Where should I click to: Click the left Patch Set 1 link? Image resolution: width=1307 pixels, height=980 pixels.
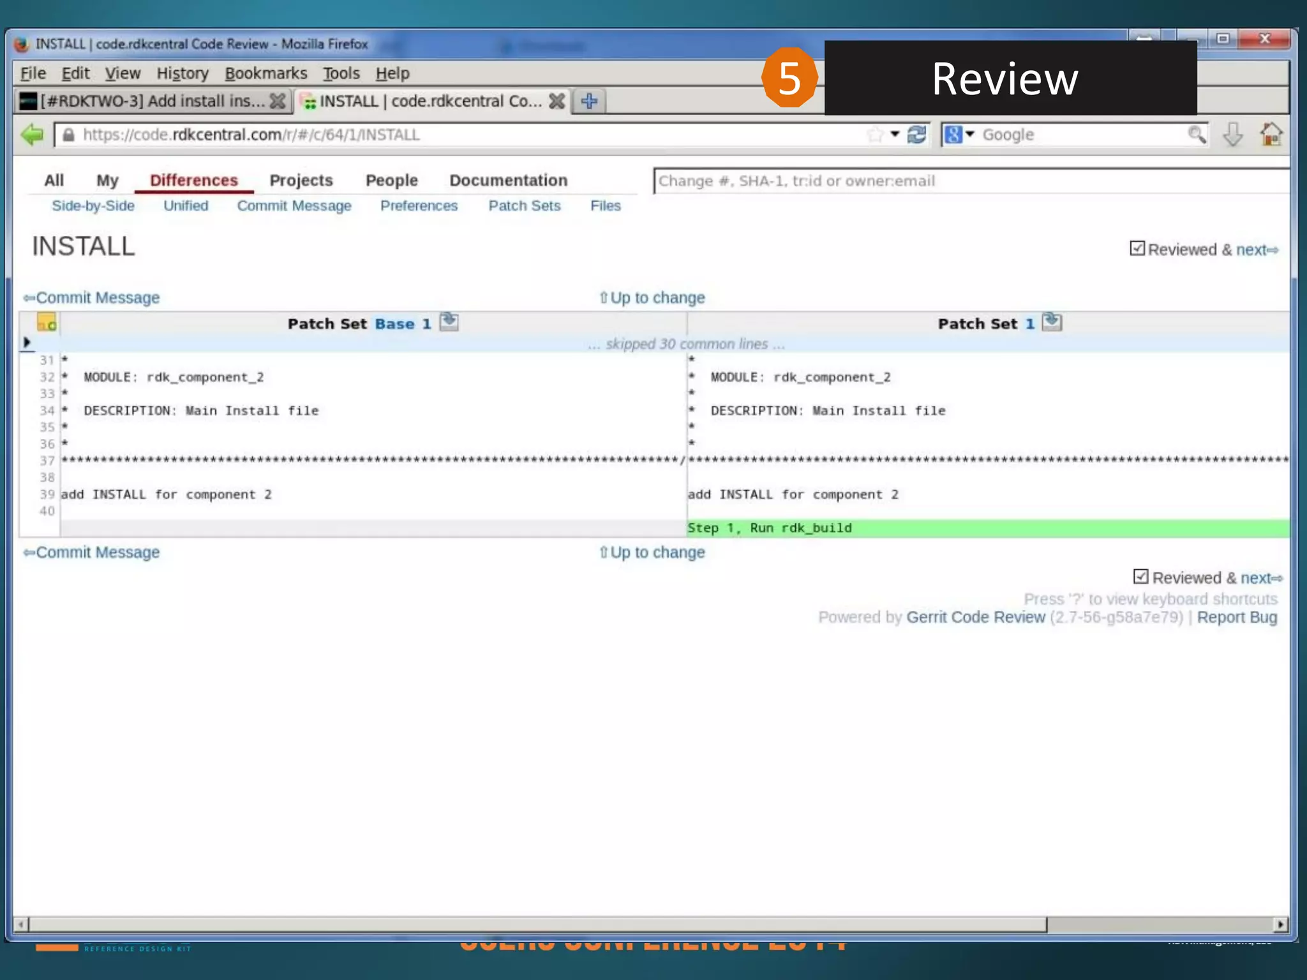(x=426, y=323)
